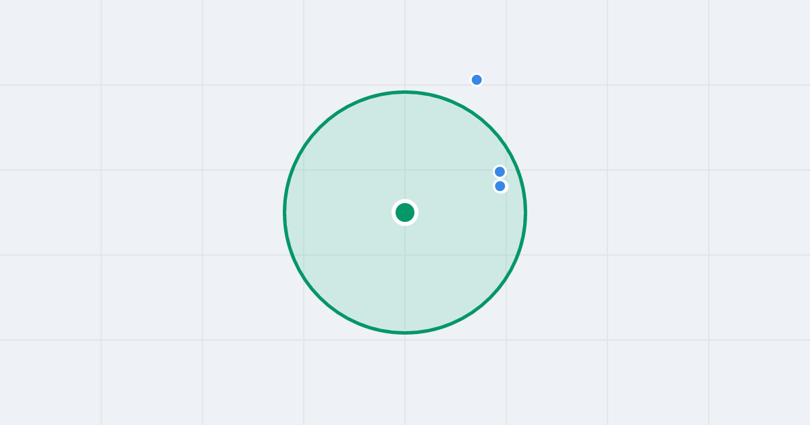This screenshot has height=425, width=810.
Task: Click grid intersection inside circle's lower-left area
Action: pyautogui.click(x=304, y=255)
